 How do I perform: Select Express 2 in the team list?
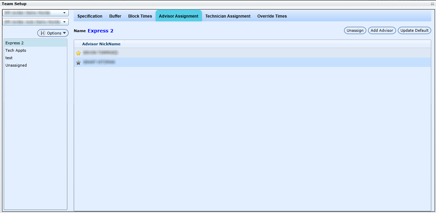15,43
